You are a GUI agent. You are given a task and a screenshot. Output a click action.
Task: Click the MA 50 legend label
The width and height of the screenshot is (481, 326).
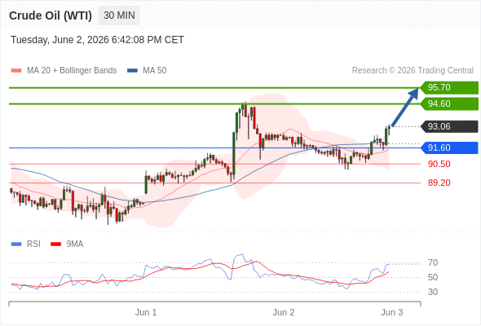[x=155, y=71]
